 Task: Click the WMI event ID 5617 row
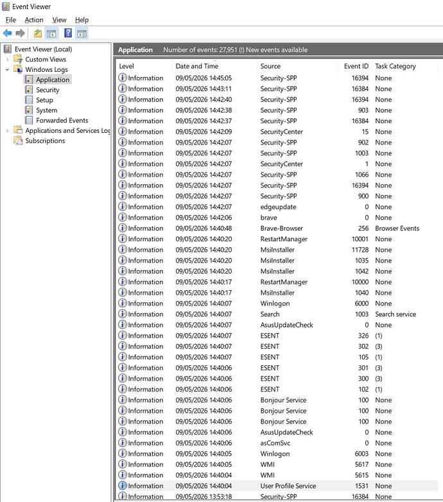pos(277,464)
